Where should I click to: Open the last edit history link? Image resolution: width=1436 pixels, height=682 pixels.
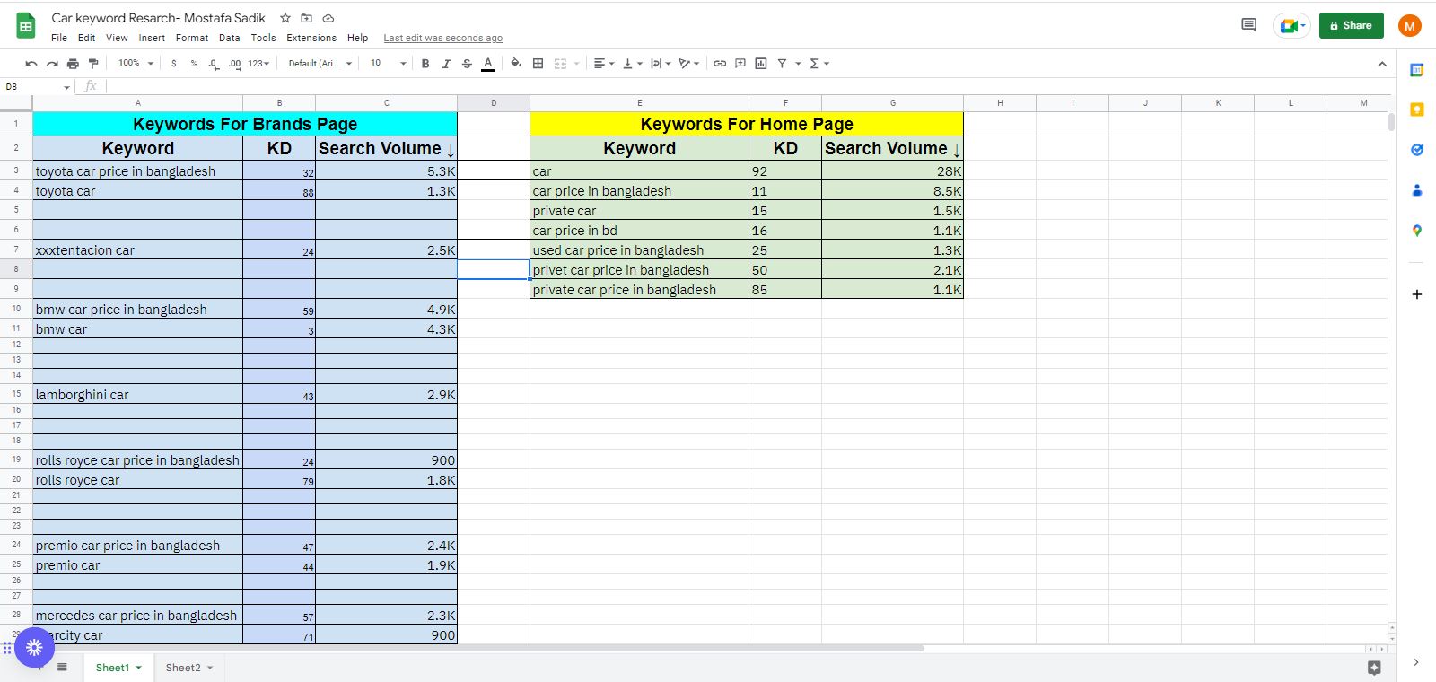(x=442, y=38)
